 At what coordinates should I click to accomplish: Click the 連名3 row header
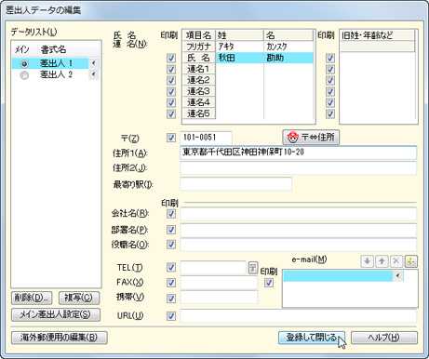pos(199,91)
